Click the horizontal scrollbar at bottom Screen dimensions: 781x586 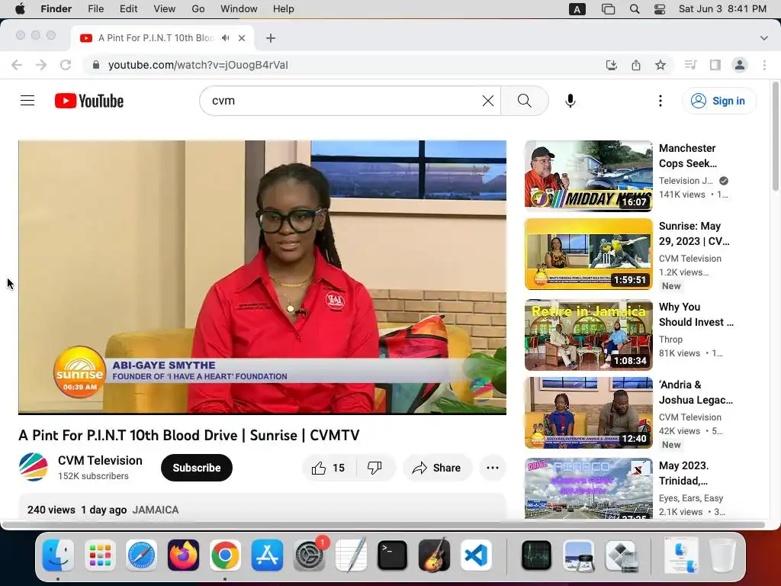384,525
